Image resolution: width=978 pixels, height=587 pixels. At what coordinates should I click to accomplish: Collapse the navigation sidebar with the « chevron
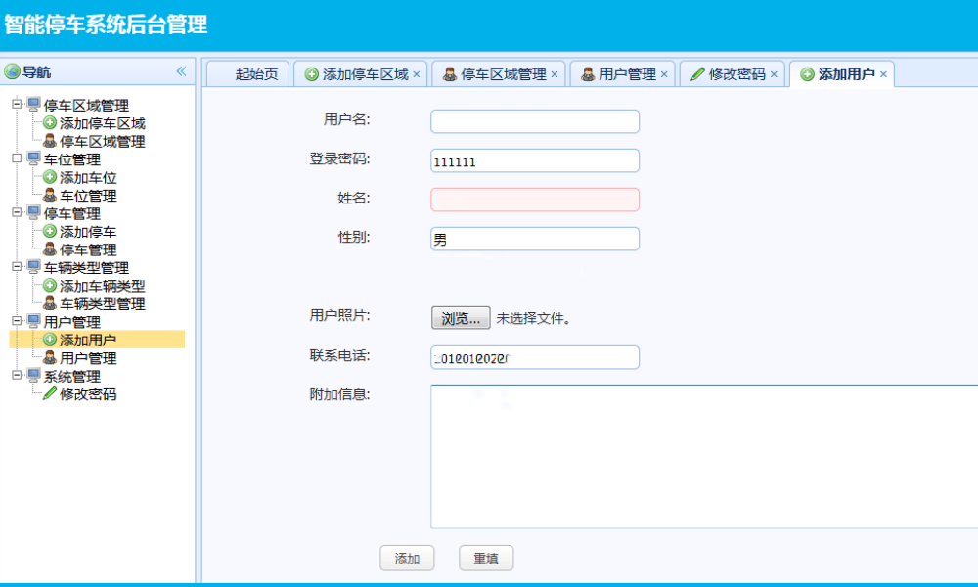(181, 69)
